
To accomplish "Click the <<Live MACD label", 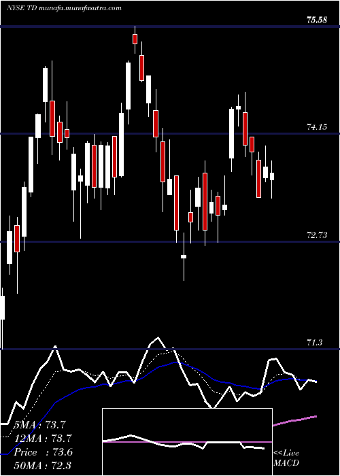I will (x=286, y=458).
